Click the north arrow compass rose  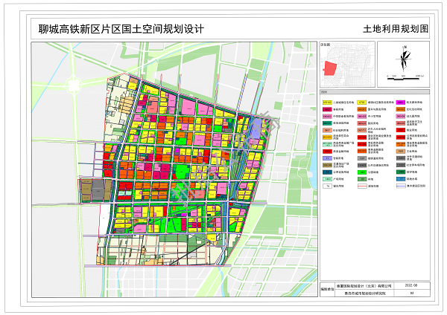(403, 57)
